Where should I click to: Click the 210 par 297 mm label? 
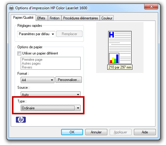[x=120, y=67]
